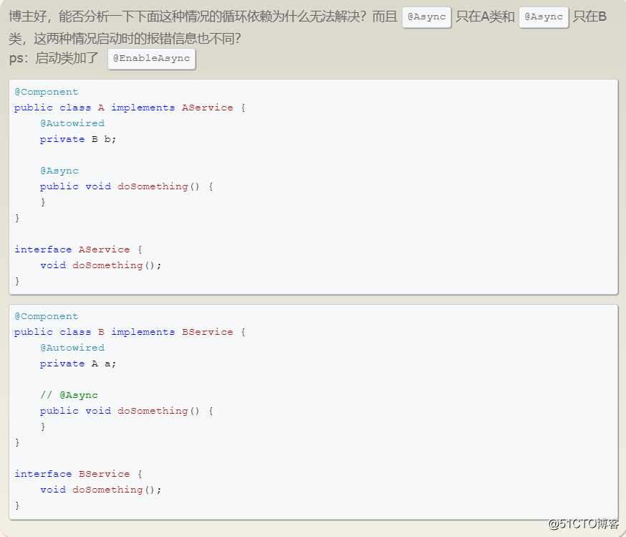Image resolution: width=626 pixels, height=537 pixels.
Task: Click the line 'interface BService {'
Action: (78, 474)
